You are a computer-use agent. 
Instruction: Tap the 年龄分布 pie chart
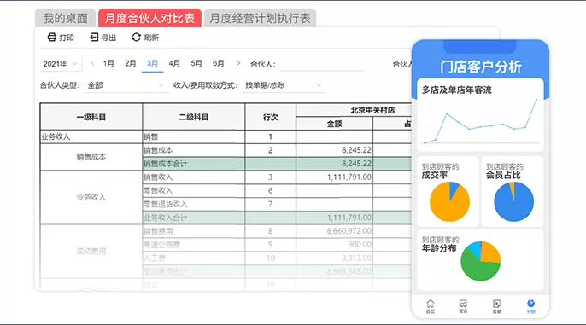pyautogui.click(x=481, y=261)
